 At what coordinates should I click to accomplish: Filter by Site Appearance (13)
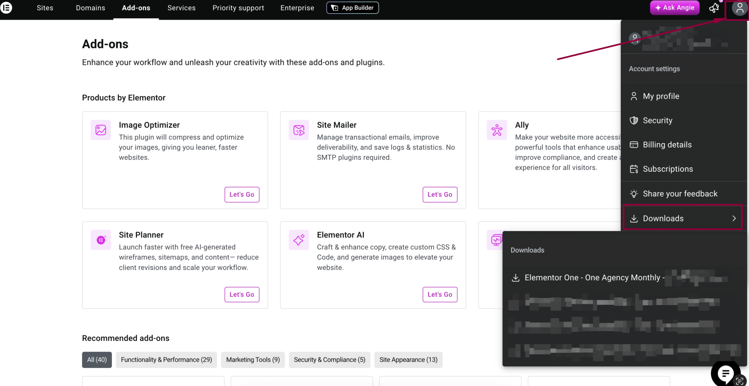pos(408,360)
